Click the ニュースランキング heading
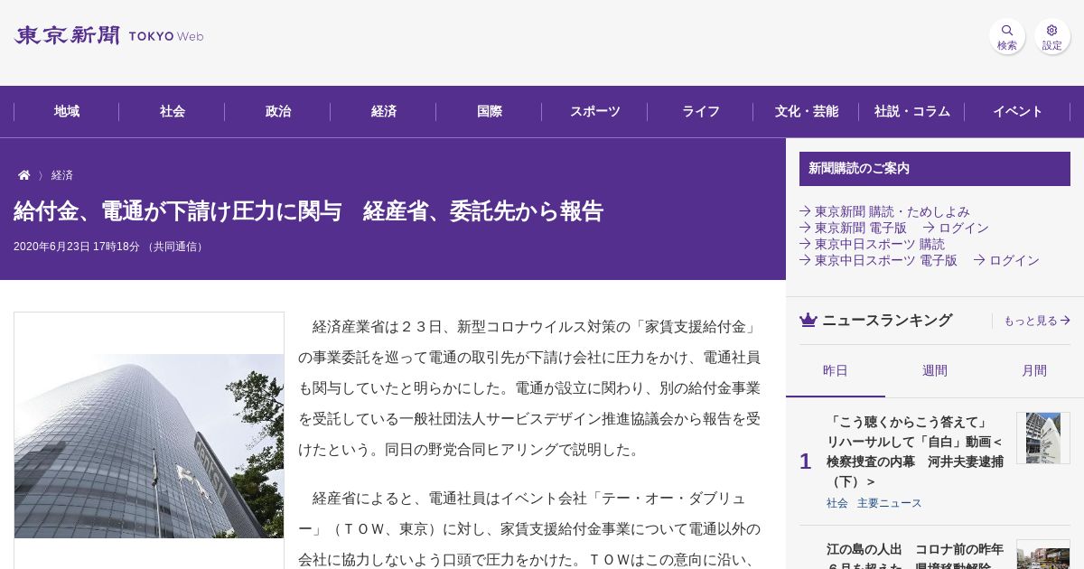 887,320
